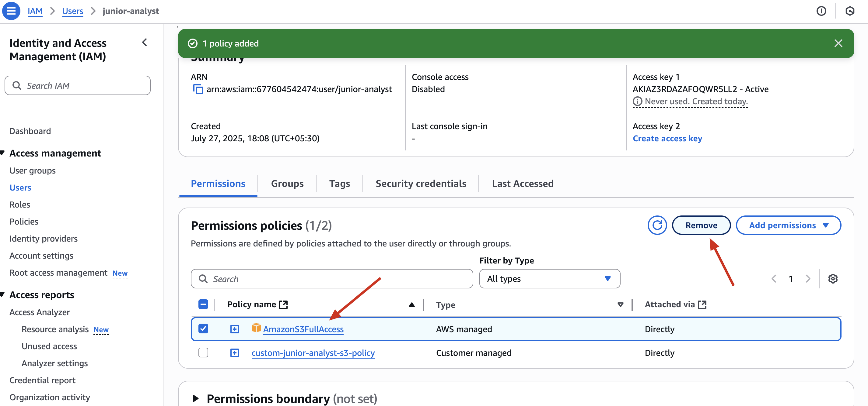Focus the policies Search field

[331, 278]
